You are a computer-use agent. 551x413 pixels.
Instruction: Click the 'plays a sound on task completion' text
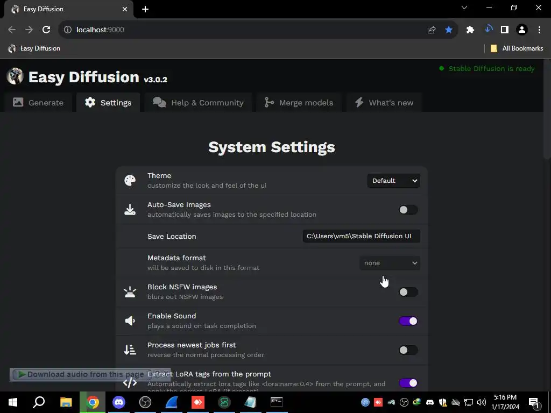click(x=201, y=326)
